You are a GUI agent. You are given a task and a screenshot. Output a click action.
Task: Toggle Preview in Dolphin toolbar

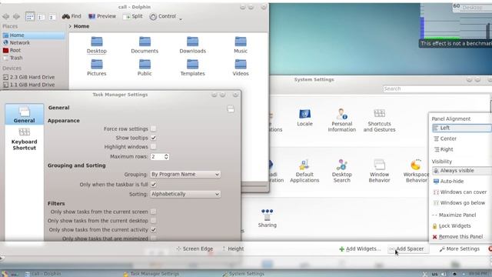pos(102,16)
